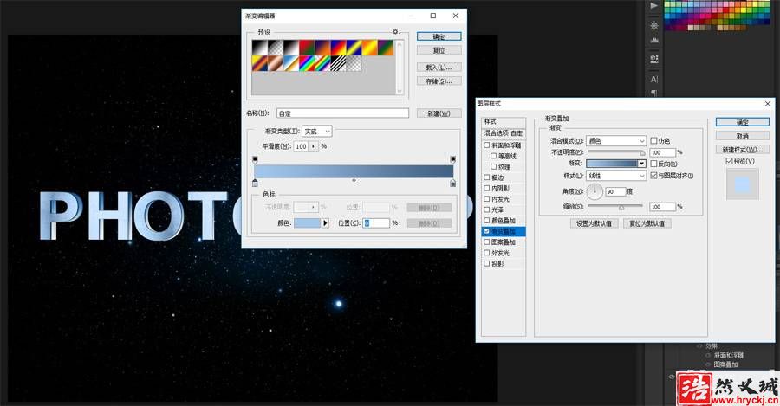
Task: Open the 混合模式 blend mode dropdown
Action: 616,140
